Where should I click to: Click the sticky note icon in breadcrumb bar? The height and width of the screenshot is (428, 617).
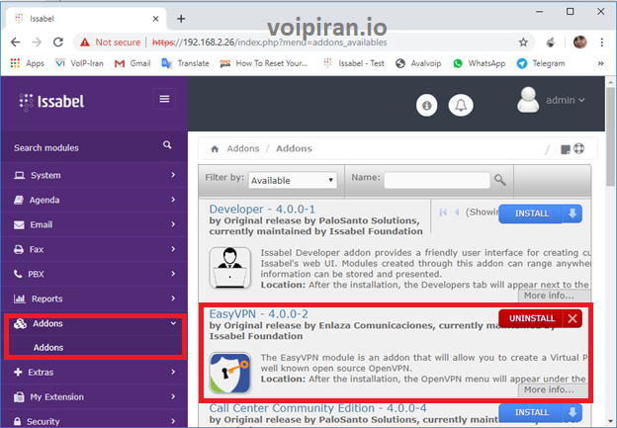(x=565, y=149)
